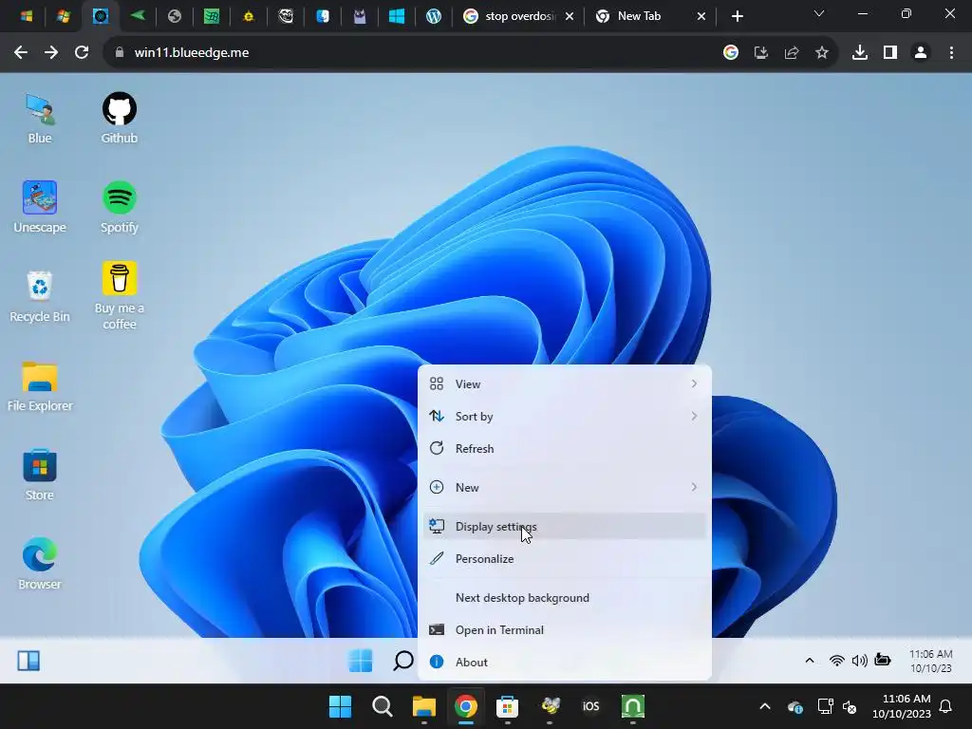This screenshot has width=972, height=729.
Task: Click the Google icon in address bar
Action: (731, 53)
